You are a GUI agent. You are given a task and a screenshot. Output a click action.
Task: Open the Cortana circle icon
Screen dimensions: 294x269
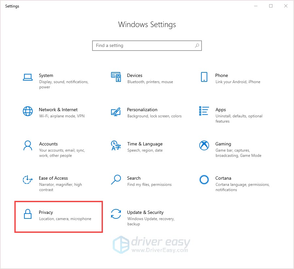click(204, 180)
